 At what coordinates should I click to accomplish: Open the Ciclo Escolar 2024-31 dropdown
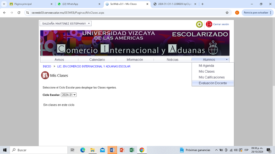click(68, 95)
